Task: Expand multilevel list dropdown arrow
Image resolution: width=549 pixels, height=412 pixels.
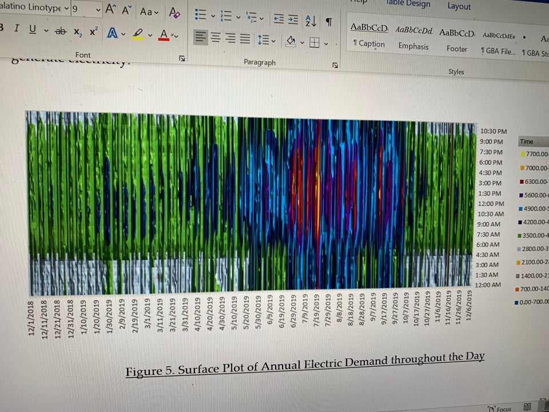Action: [261, 18]
